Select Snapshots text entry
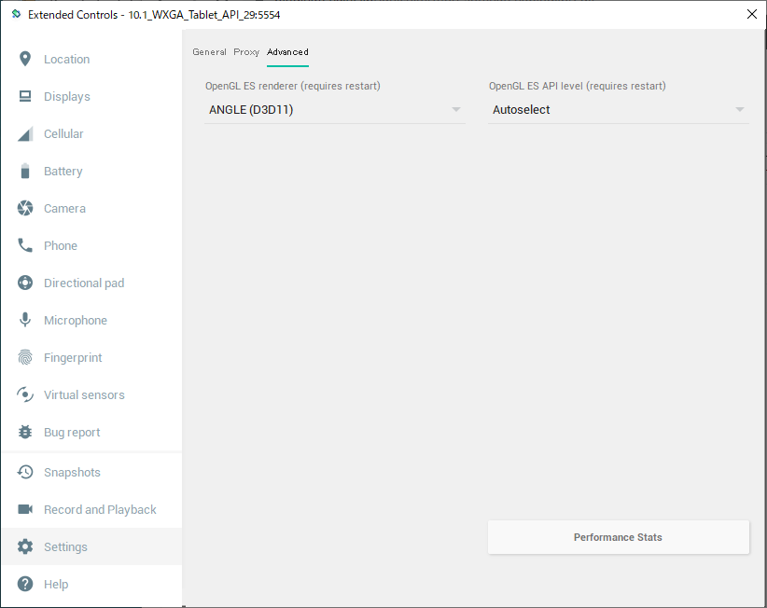This screenshot has height=608, width=767. point(72,472)
